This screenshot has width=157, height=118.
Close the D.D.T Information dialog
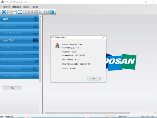point(104,37)
